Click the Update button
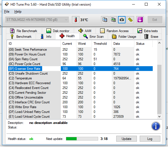Image resolution: width=168 pixels, height=147 pixels. coord(126,139)
